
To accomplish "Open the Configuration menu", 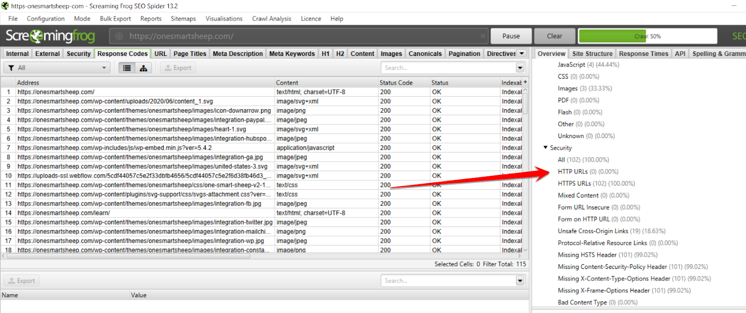I will [46, 19].
